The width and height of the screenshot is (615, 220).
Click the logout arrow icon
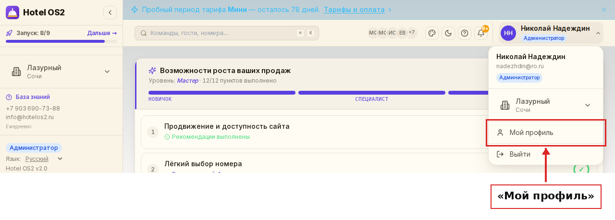point(500,154)
